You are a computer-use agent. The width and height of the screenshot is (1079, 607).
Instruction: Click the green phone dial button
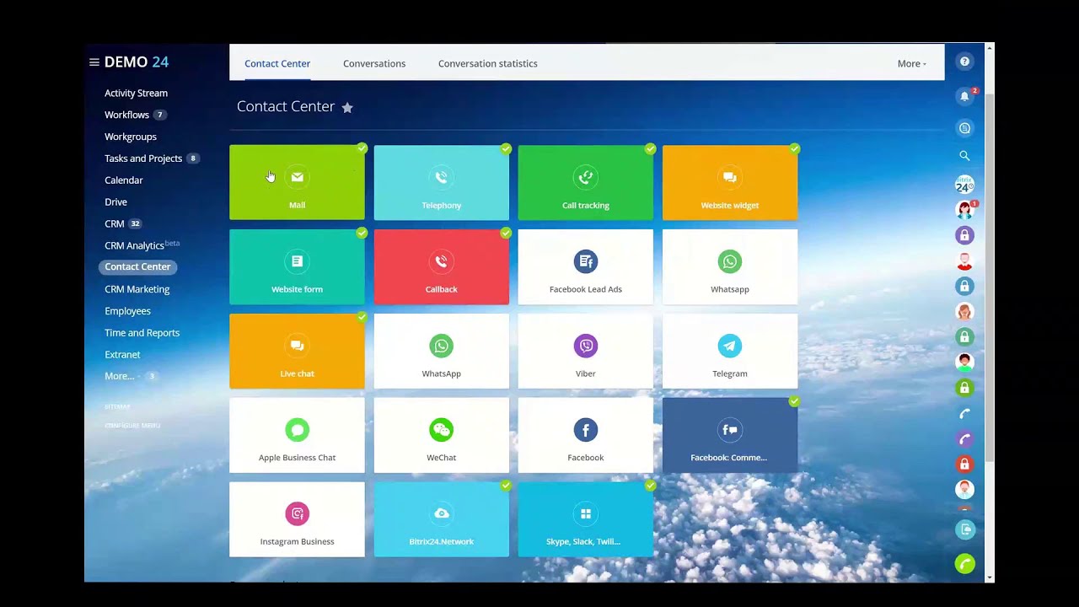tap(964, 564)
